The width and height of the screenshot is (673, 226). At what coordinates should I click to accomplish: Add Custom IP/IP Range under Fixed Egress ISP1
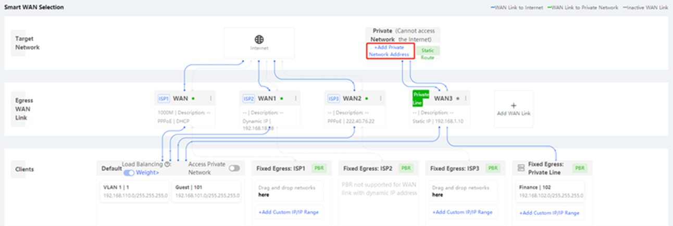pyautogui.click(x=289, y=212)
